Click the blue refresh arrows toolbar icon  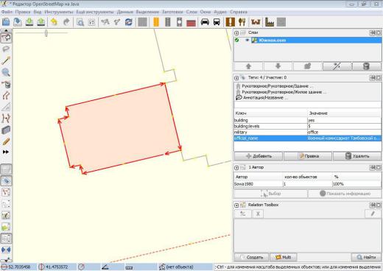point(129,22)
